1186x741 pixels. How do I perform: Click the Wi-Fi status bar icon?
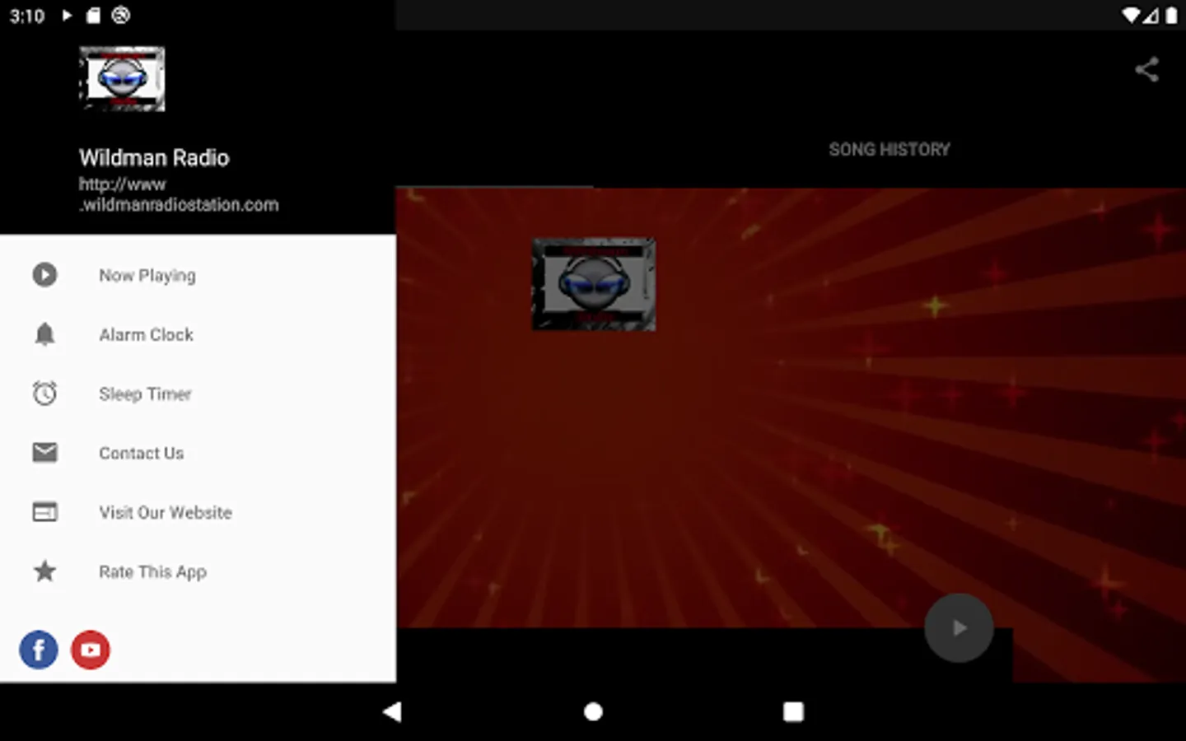(x=1131, y=16)
